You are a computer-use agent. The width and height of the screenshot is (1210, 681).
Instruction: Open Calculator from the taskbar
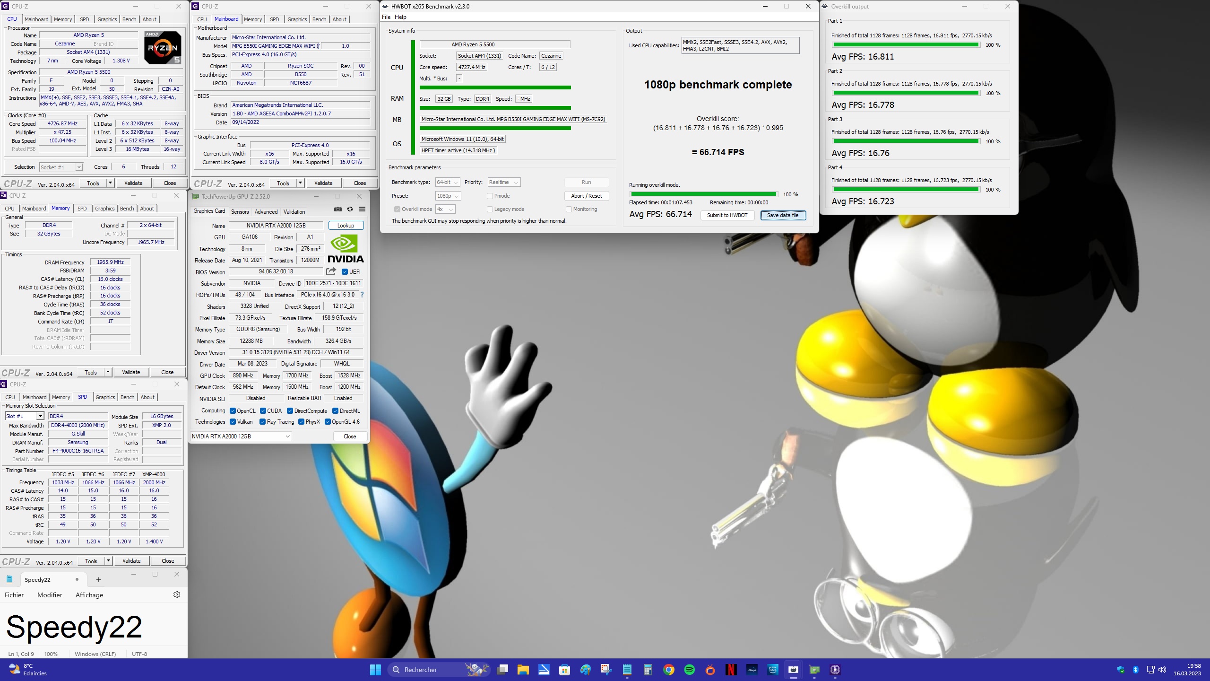click(x=648, y=670)
